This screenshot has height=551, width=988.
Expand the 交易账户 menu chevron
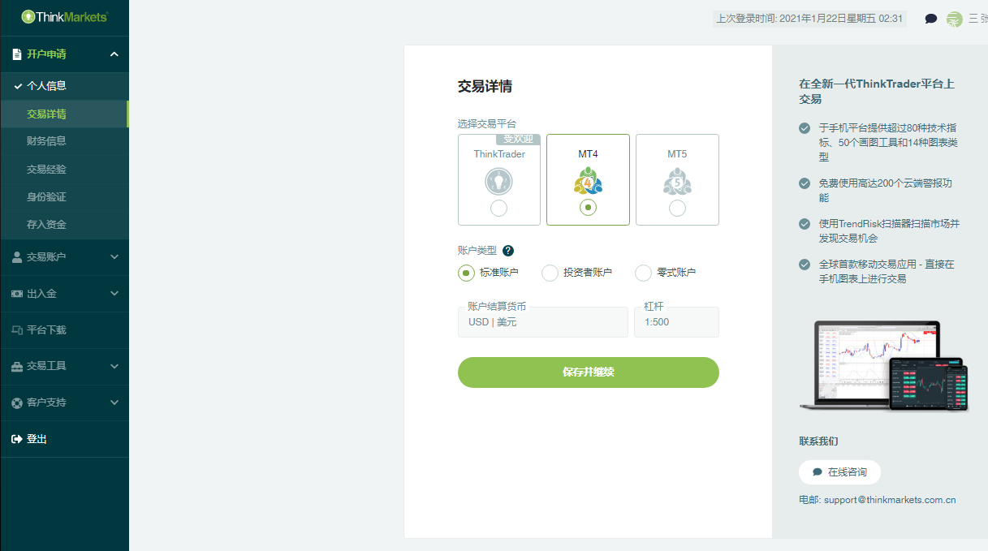pyautogui.click(x=114, y=256)
